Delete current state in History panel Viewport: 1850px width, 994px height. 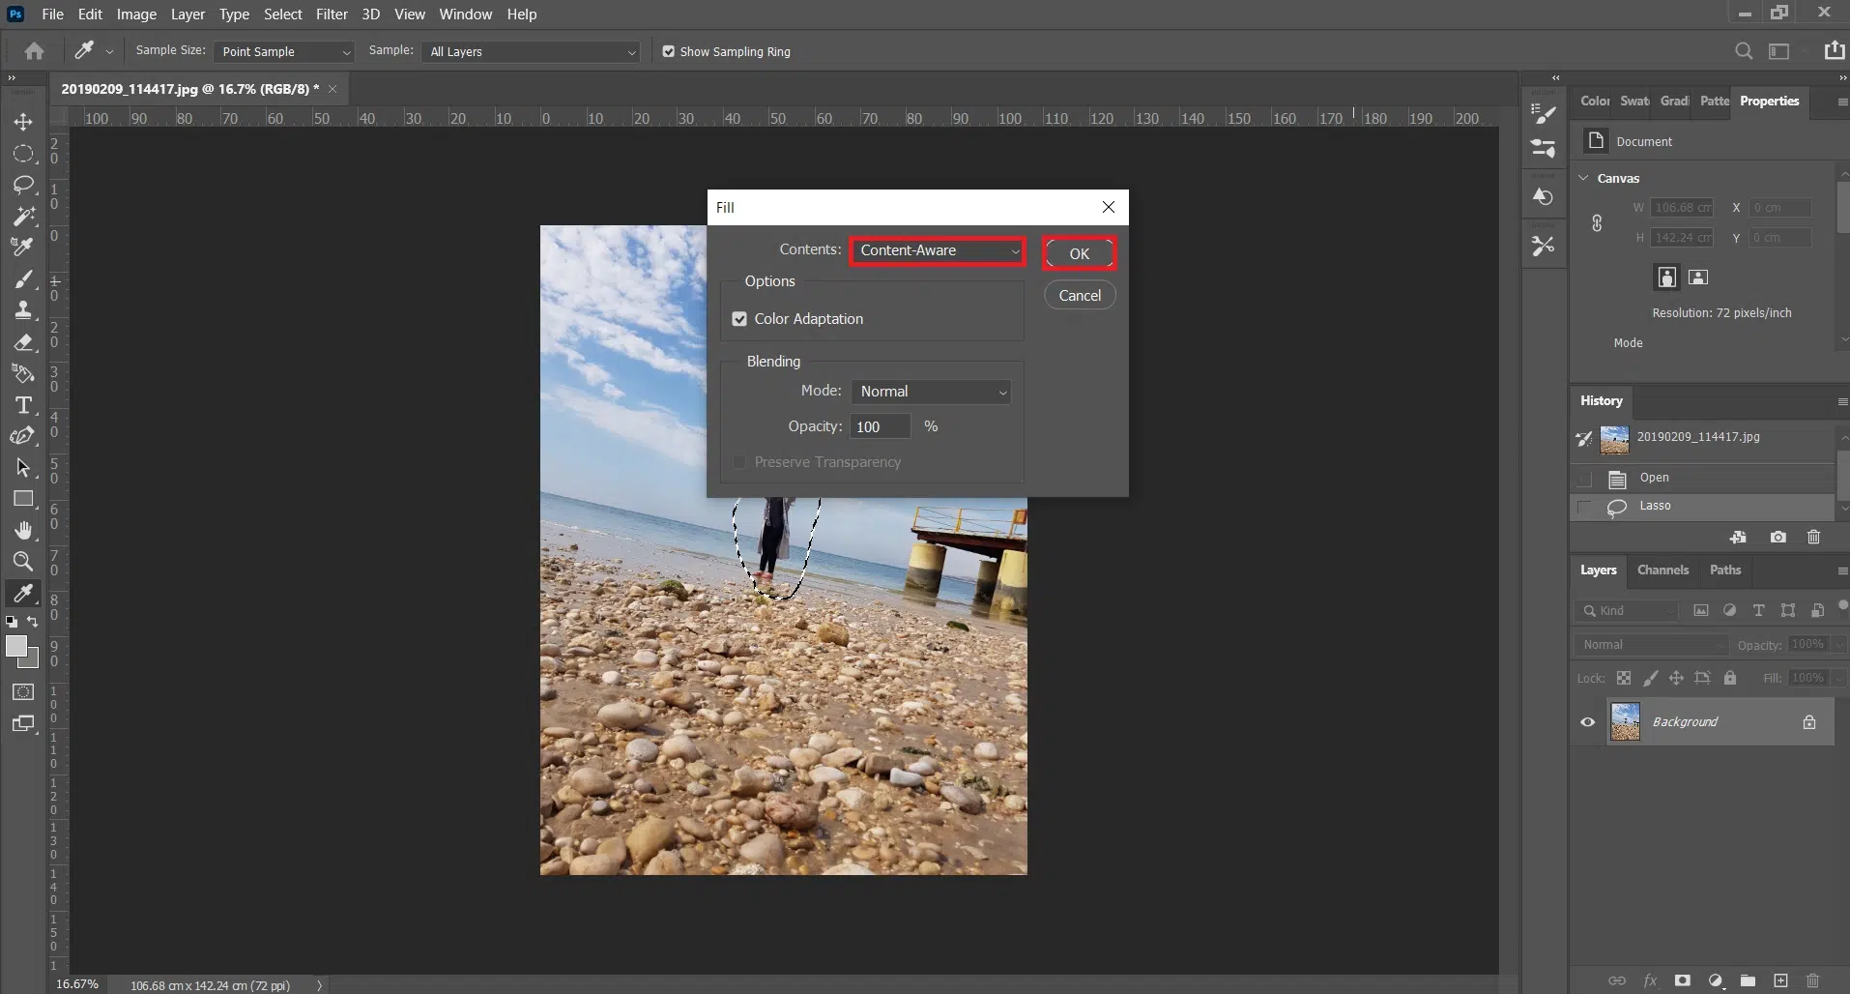(x=1813, y=538)
